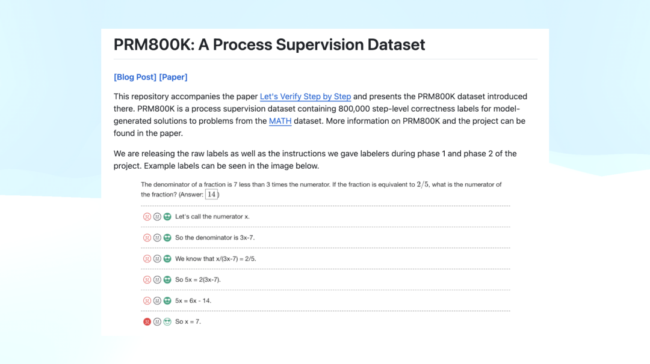
Task: Click neutral face for 'Let's call the numerator x'
Action: [157, 217]
